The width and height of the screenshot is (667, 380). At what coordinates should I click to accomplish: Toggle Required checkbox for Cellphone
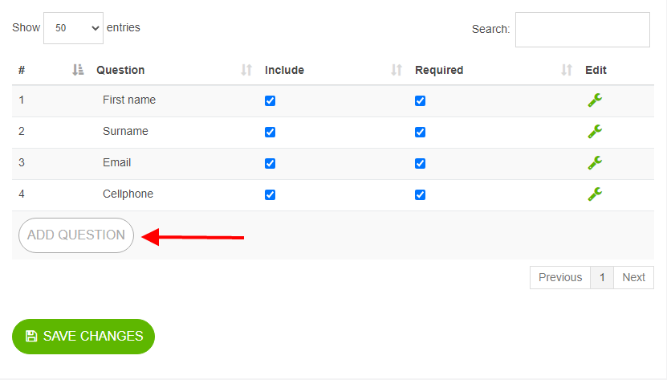tap(421, 194)
